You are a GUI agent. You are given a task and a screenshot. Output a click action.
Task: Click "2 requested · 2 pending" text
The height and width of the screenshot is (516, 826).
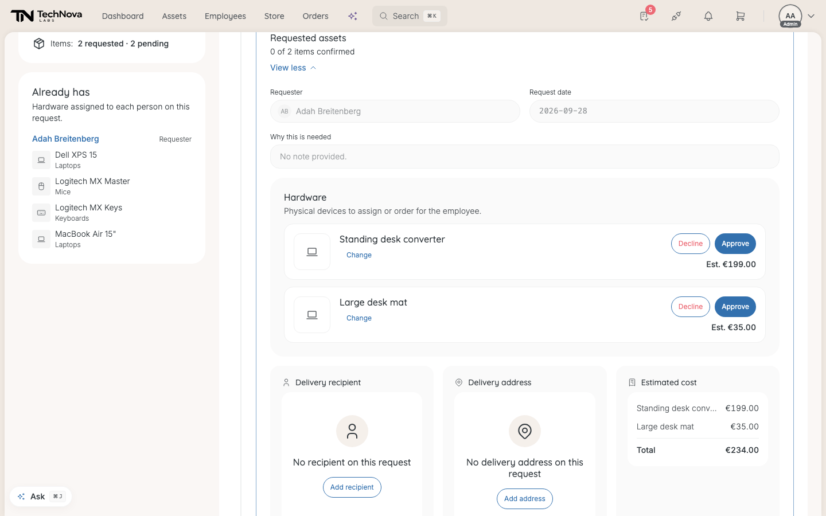[x=123, y=44]
